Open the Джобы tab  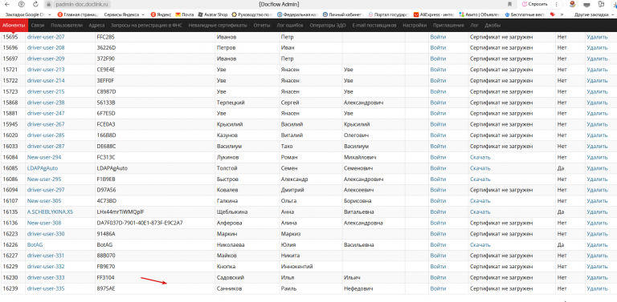point(492,25)
